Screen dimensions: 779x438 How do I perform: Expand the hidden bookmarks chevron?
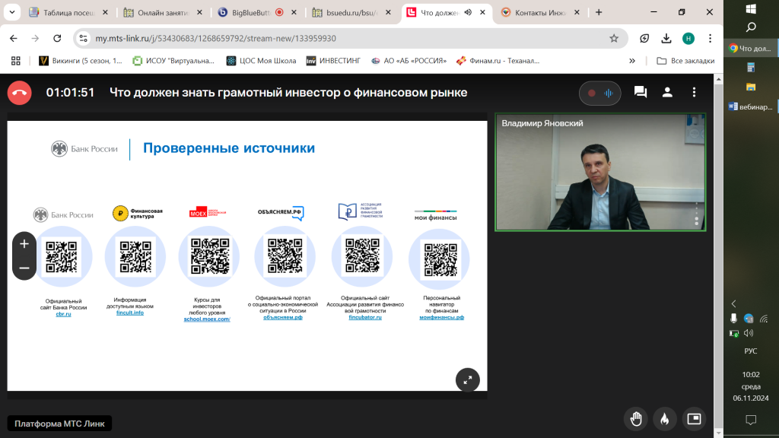[x=632, y=61]
